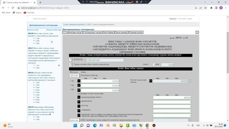Click the 'Локальді сақтау' button
229x129 pixels.
point(136,32)
